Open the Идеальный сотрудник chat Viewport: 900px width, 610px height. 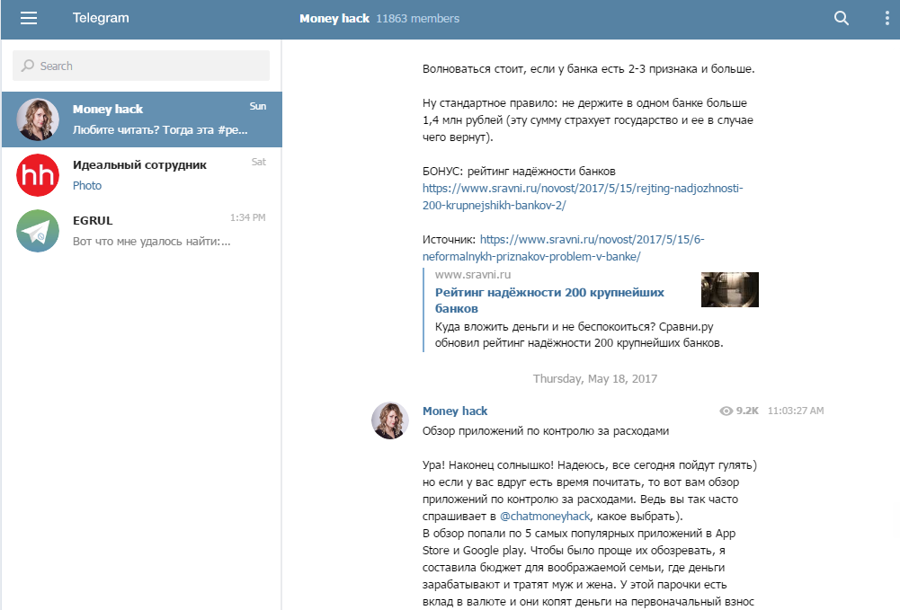[162, 175]
